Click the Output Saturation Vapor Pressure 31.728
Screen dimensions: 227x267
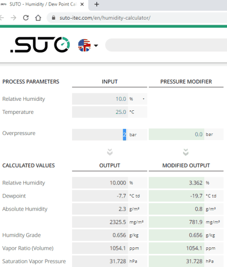[100, 261]
